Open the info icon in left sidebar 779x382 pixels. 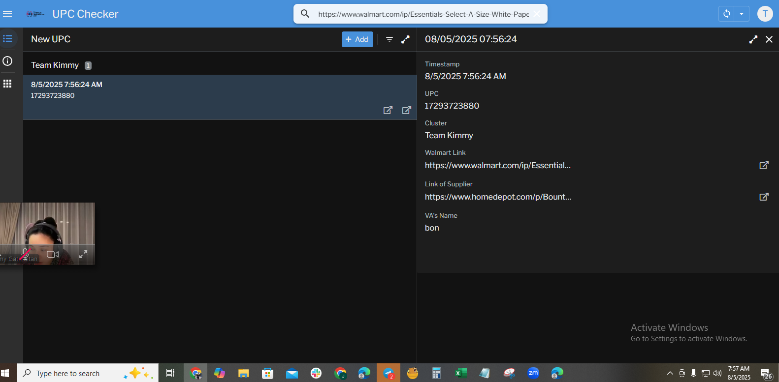tap(7, 61)
